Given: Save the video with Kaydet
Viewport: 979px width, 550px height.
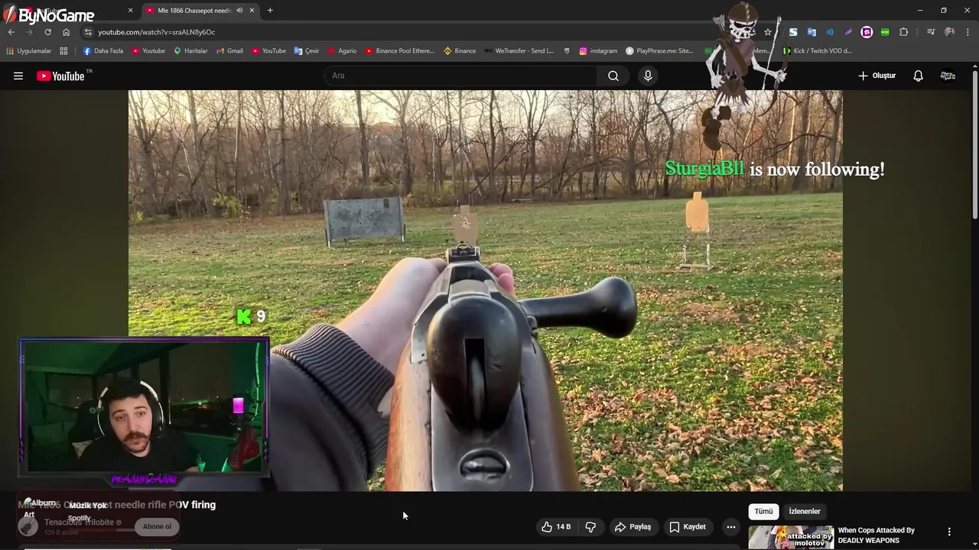Looking at the screenshot, I should pos(688,527).
